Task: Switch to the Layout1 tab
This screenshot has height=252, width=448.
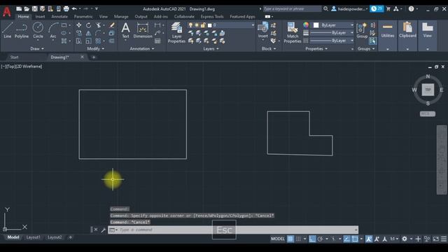Action: tap(33, 237)
